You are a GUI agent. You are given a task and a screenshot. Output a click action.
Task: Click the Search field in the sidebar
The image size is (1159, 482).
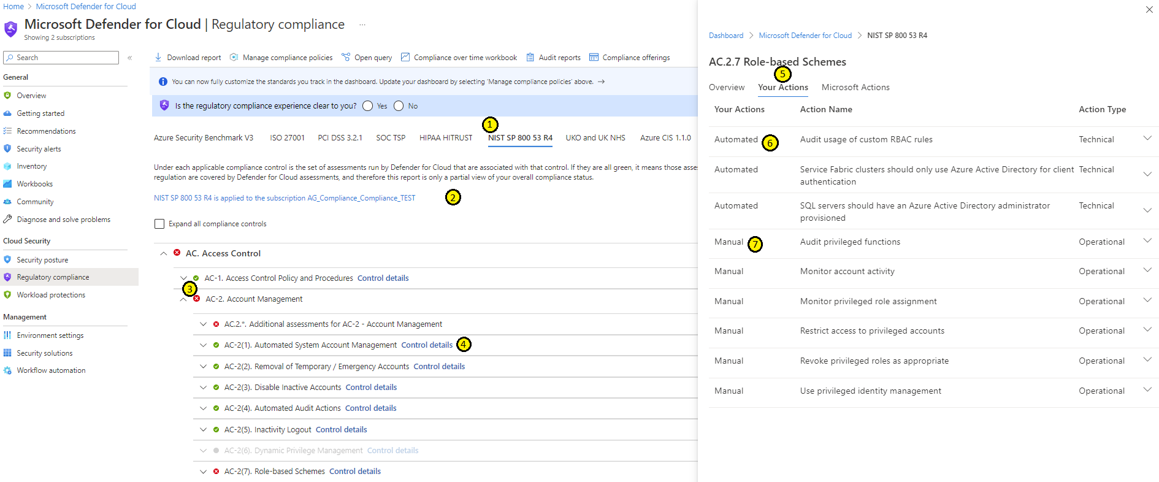coord(61,58)
